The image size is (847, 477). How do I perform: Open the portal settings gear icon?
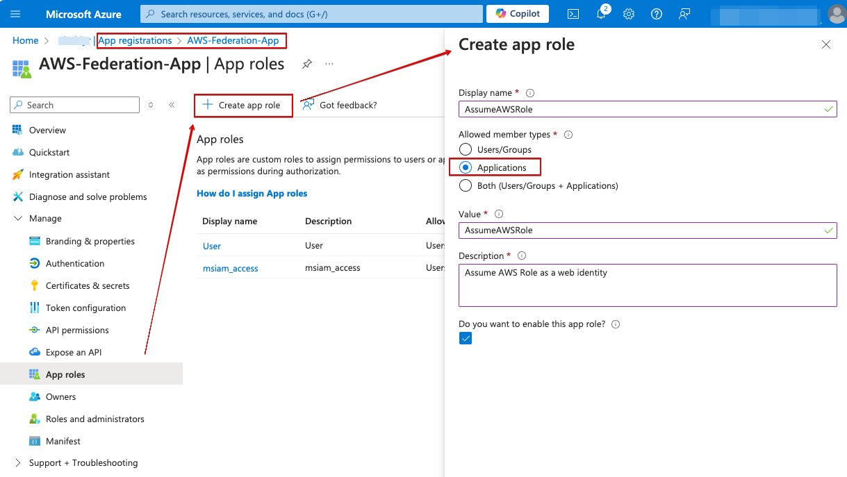pyautogui.click(x=629, y=14)
